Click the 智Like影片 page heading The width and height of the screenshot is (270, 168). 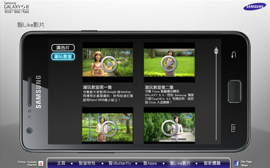click(x=31, y=25)
